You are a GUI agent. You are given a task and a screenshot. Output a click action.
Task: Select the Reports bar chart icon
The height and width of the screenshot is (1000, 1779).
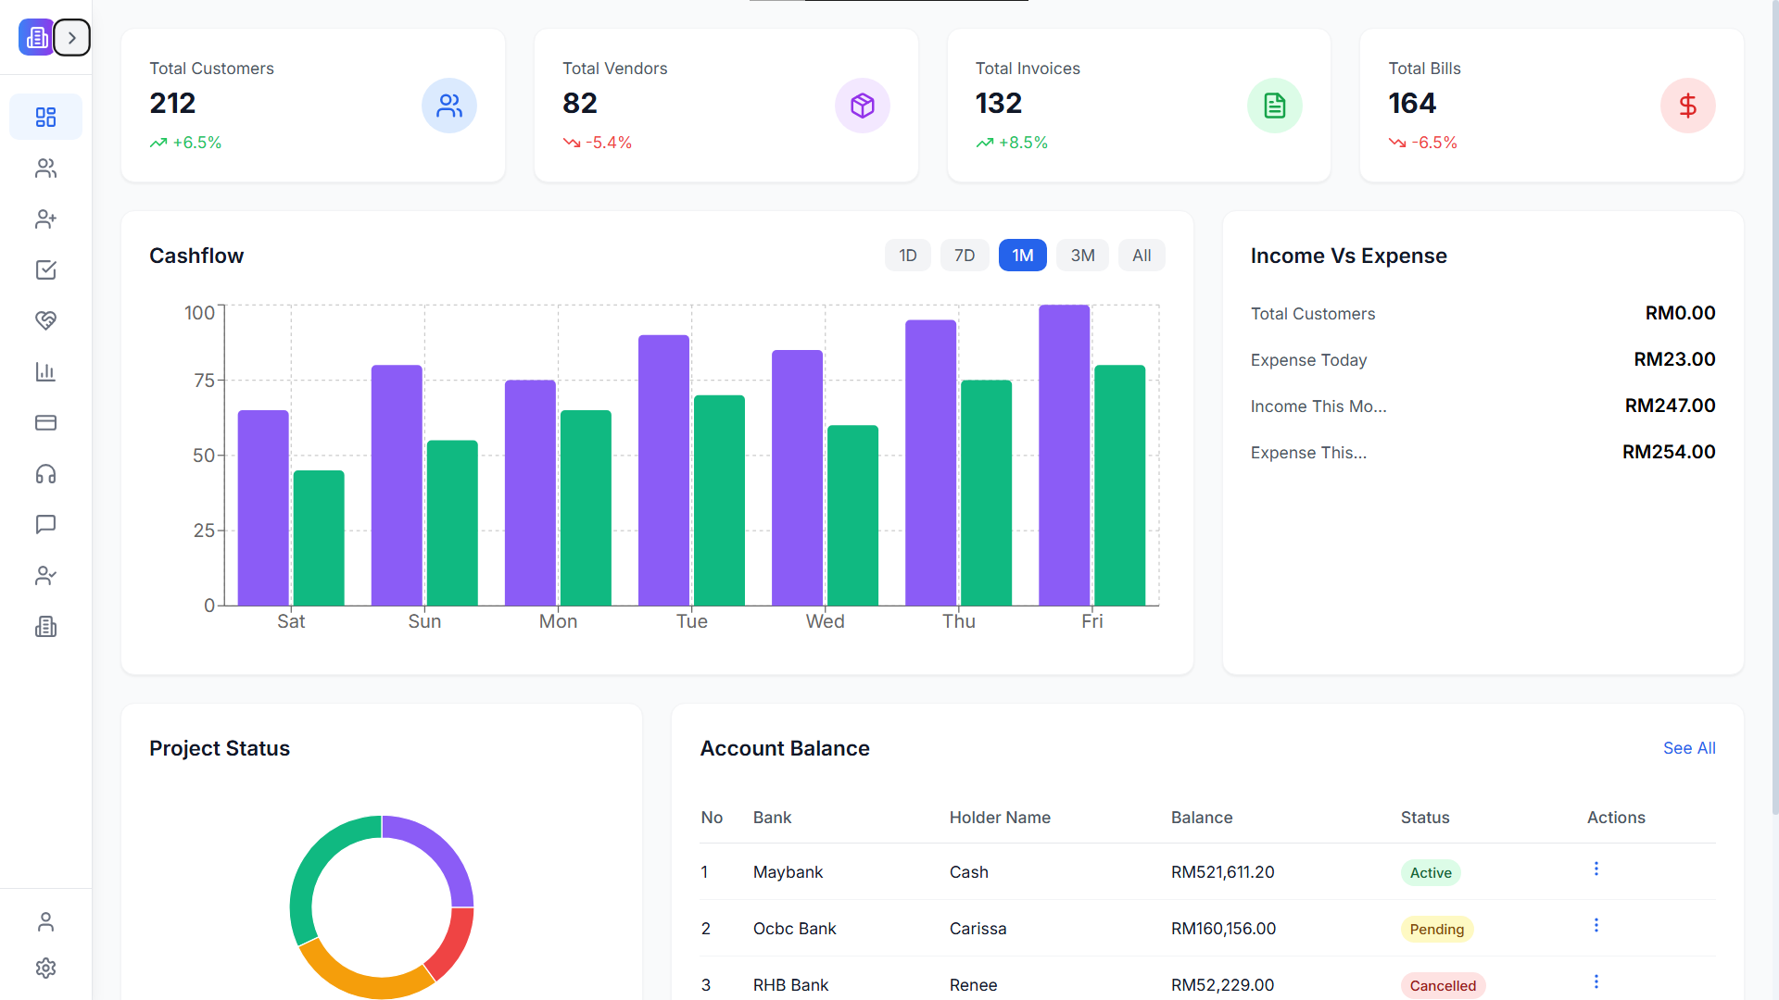pyautogui.click(x=45, y=371)
